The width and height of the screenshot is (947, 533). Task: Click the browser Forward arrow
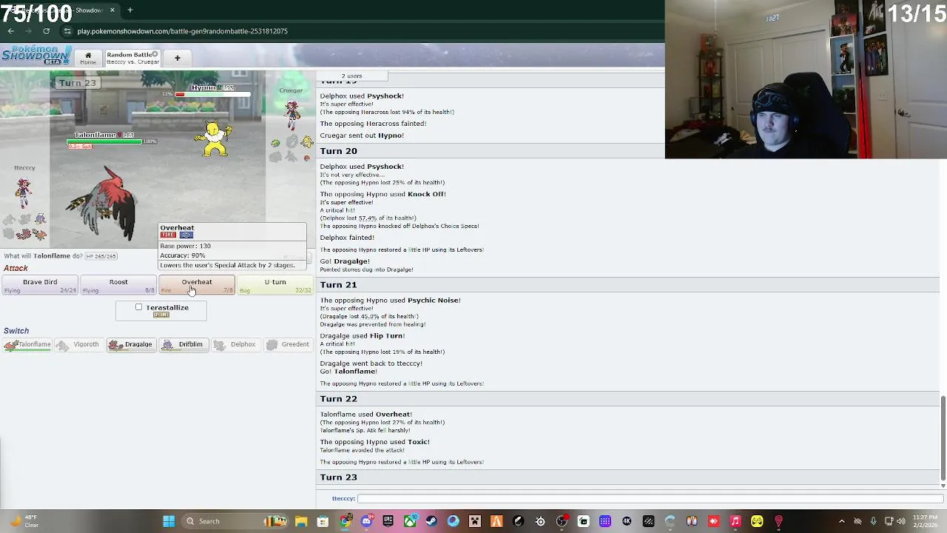coord(28,31)
